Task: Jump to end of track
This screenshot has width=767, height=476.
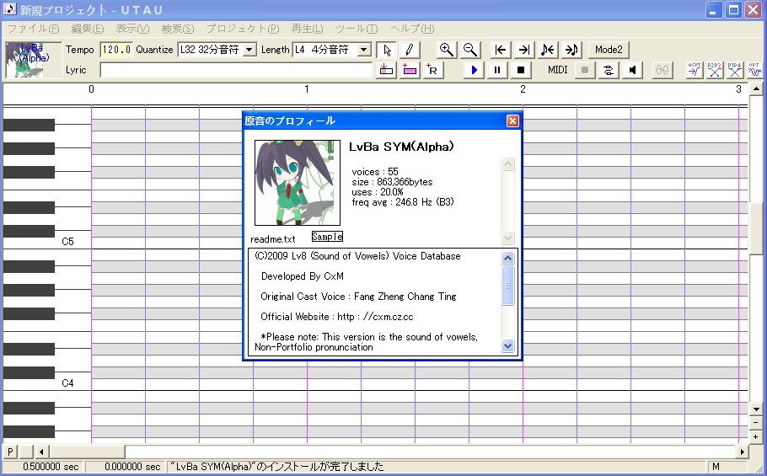Action: click(524, 50)
